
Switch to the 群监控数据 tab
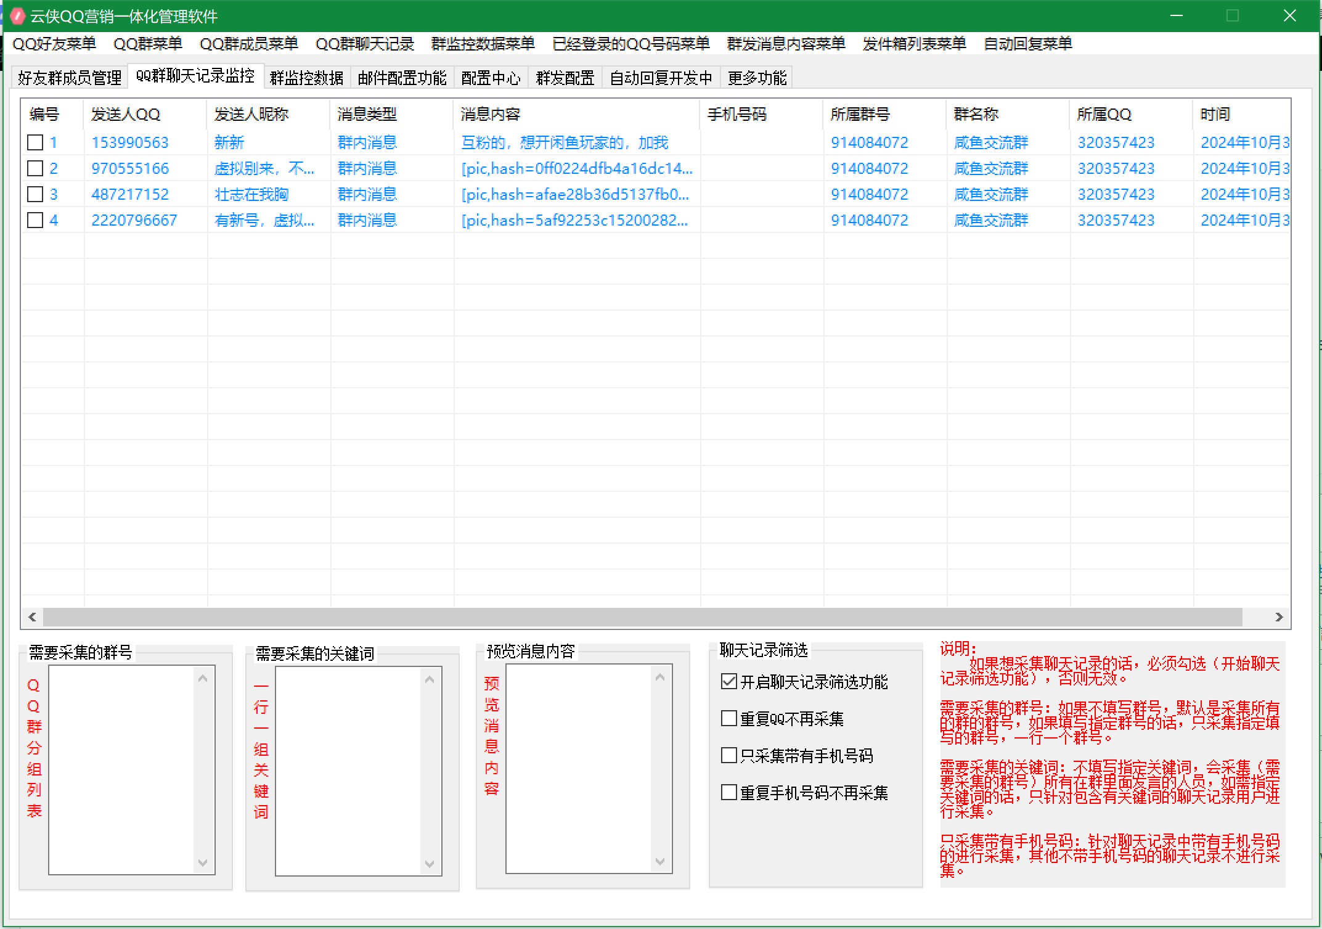[307, 78]
